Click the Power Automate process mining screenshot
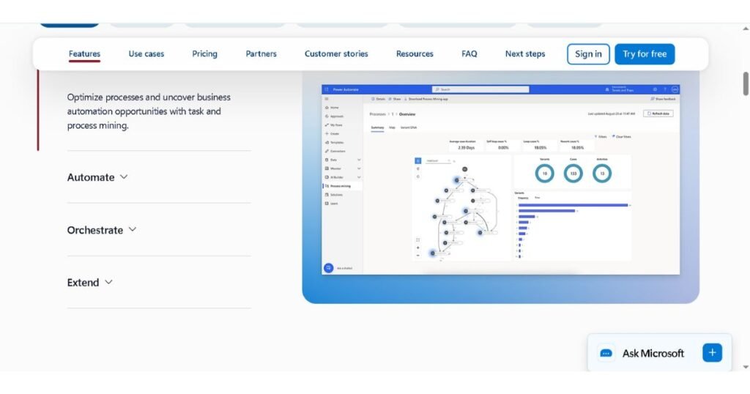This screenshot has height=394, width=750. tap(500, 179)
